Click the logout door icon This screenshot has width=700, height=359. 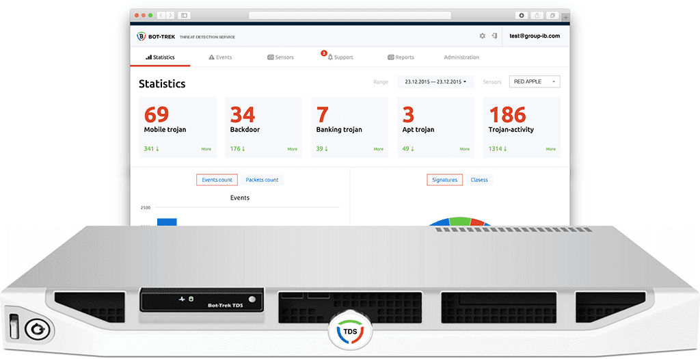495,36
